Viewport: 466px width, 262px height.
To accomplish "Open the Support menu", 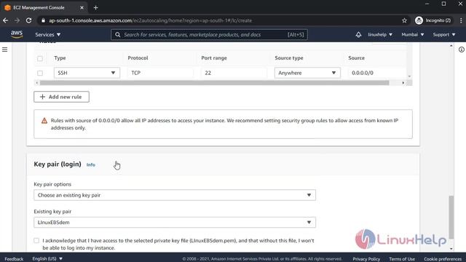I will tap(444, 35).
